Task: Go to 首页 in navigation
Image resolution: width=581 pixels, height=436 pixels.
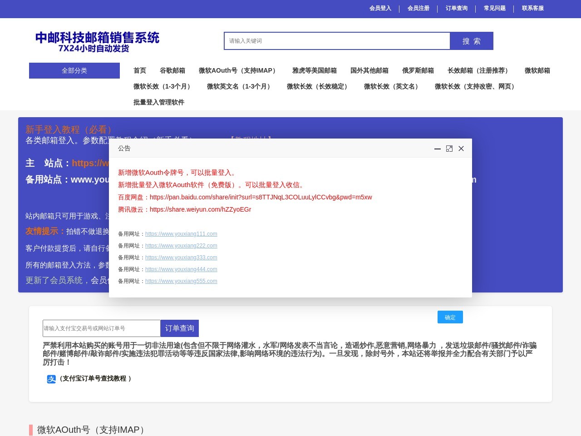Action: click(x=140, y=70)
